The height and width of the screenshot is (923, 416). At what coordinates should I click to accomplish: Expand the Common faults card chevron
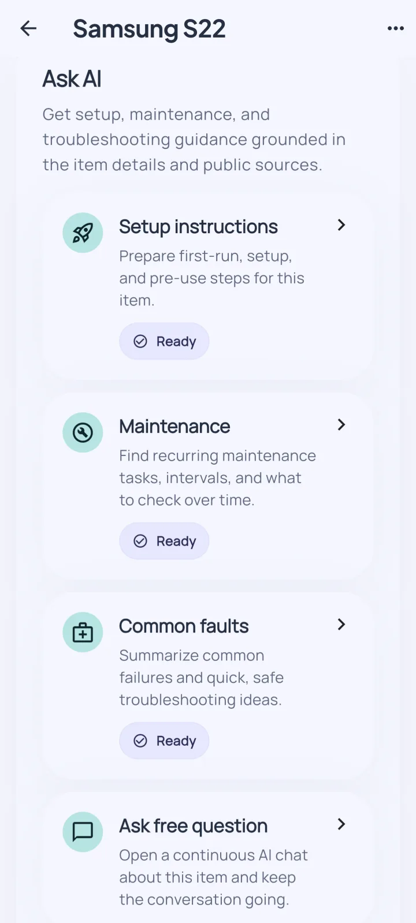pos(341,625)
